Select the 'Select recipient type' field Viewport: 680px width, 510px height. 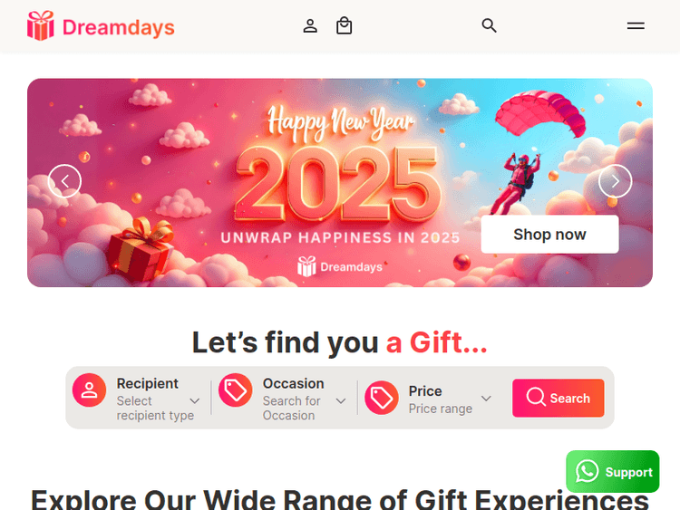click(155, 409)
